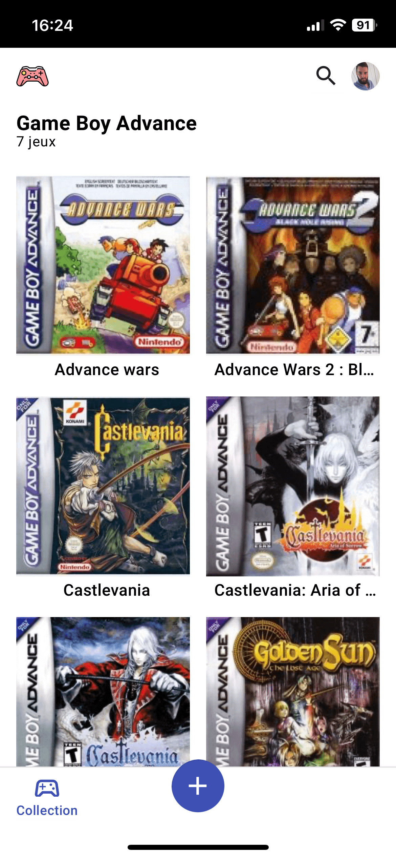The height and width of the screenshot is (858, 396).
Task: Tap the battery indicator in status bar
Action: click(364, 25)
